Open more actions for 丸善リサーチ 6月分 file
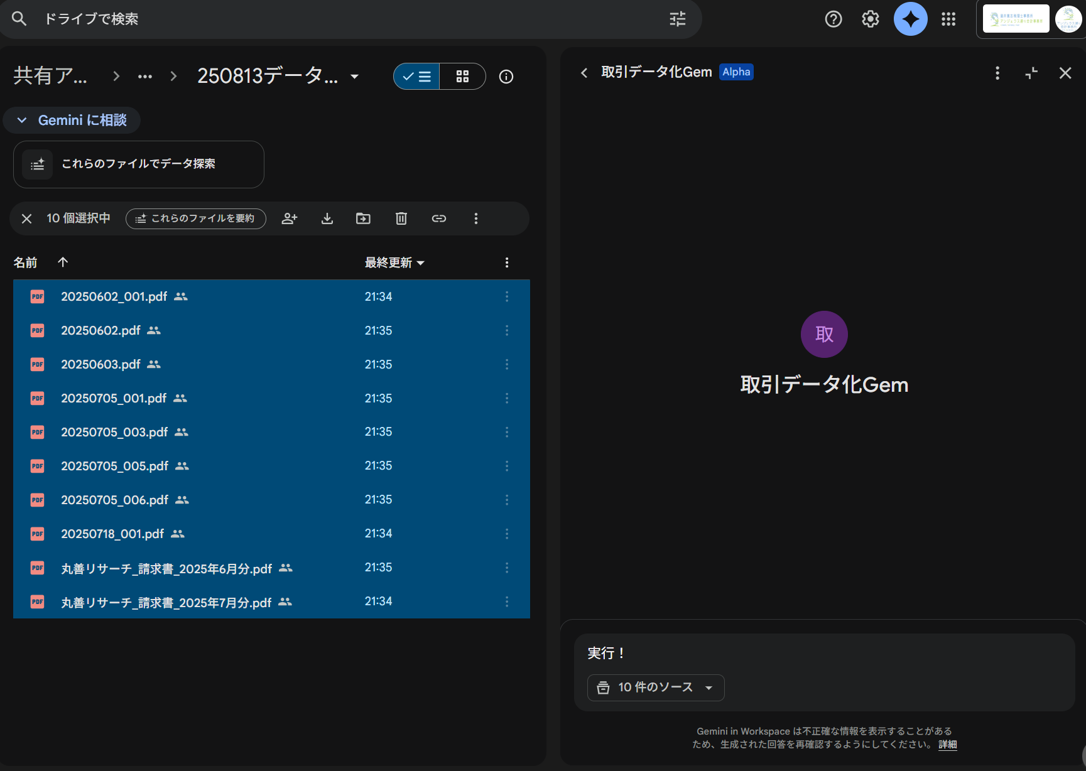The image size is (1086, 771). [507, 568]
